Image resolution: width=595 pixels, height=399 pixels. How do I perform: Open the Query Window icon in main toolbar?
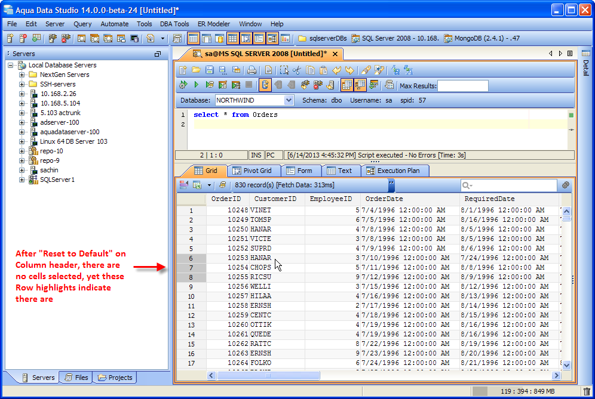(x=81, y=38)
